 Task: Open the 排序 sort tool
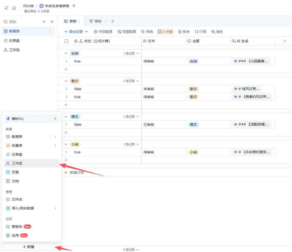point(184,32)
